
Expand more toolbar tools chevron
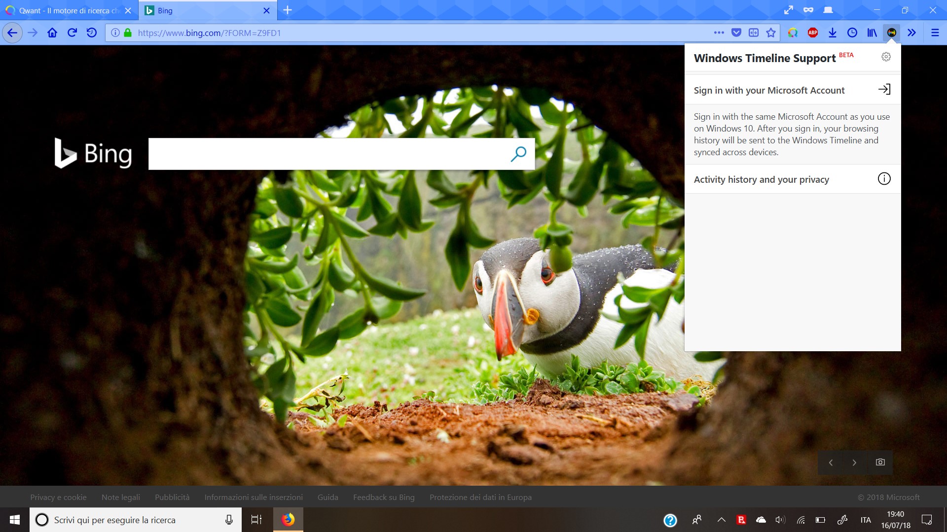tap(911, 33)
